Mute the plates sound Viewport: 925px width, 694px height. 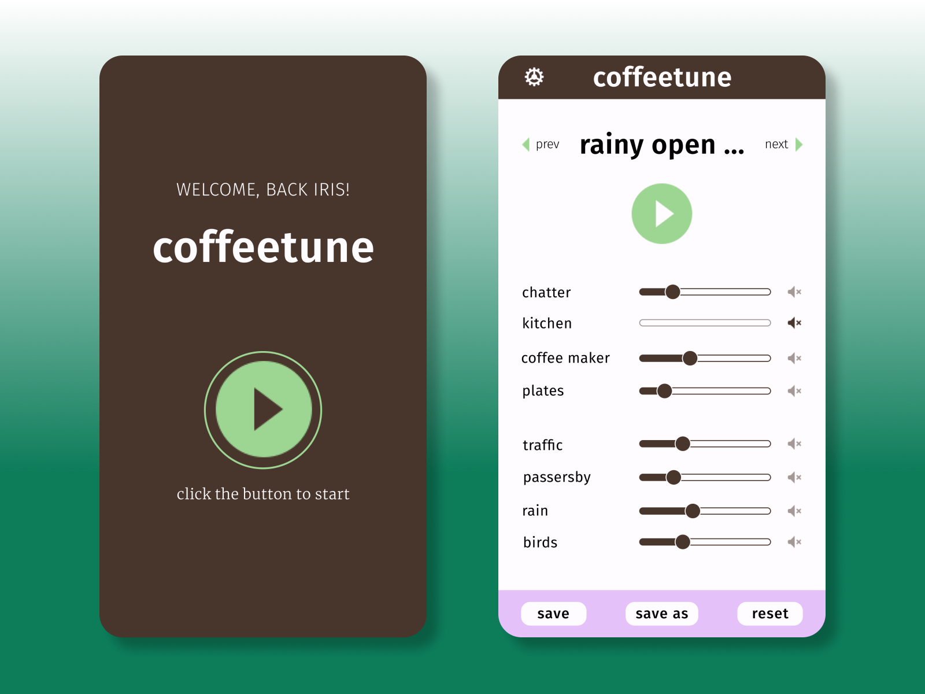pos(794,391)
